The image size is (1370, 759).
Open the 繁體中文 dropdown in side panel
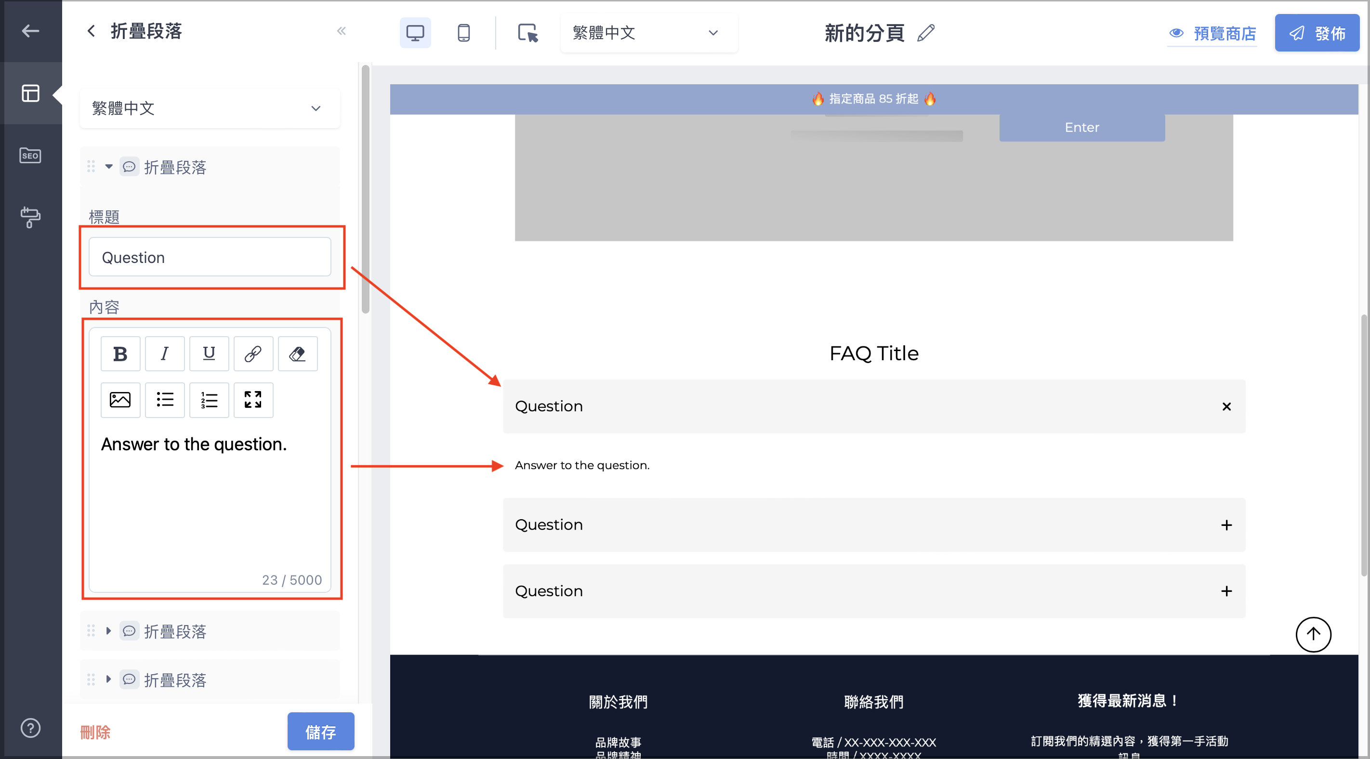[x=210, y=108]
